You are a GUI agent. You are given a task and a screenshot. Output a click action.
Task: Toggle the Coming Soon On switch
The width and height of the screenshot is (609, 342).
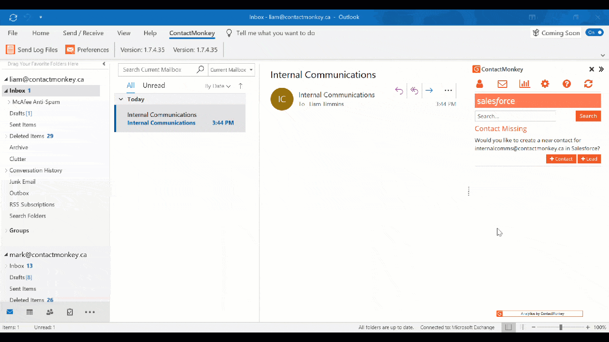pos(594,32)
